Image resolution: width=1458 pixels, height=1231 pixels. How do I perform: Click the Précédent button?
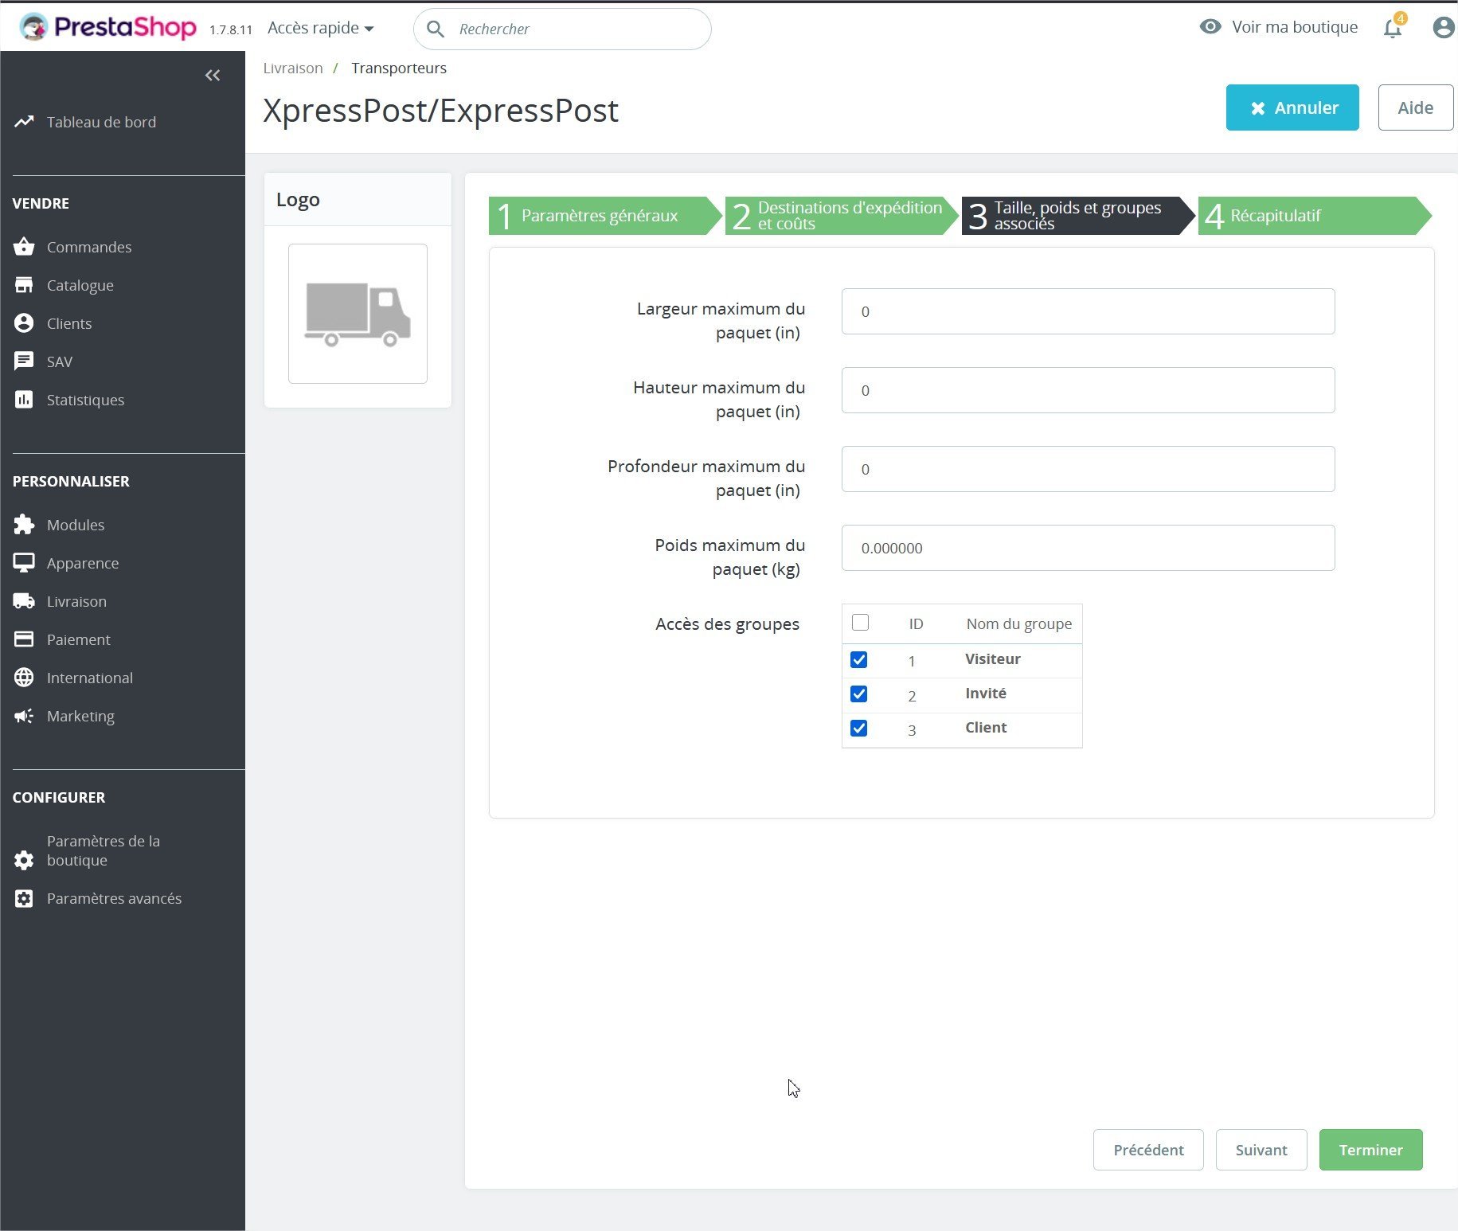(1148, 1150)
